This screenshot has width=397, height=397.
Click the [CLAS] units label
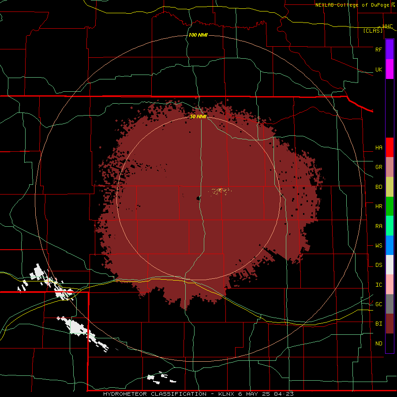coord(373,31)
